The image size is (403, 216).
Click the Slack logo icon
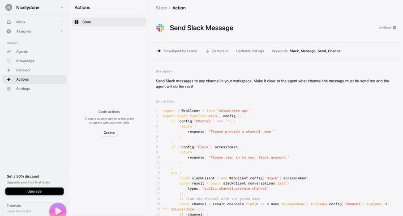160,28
